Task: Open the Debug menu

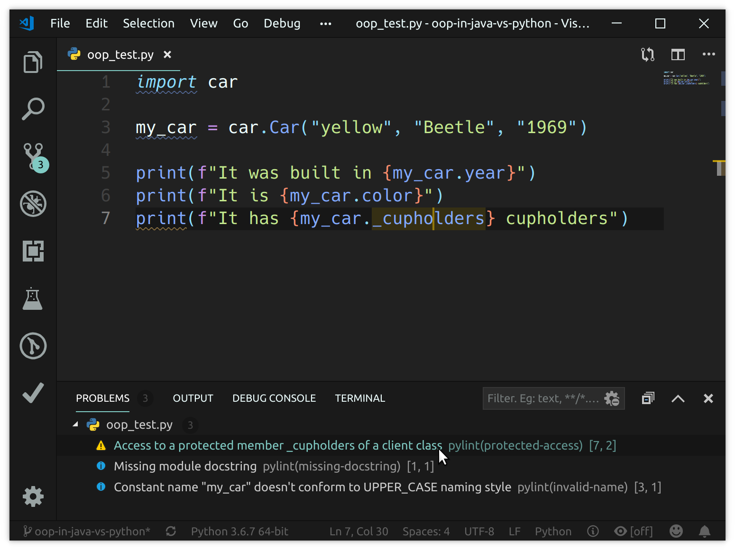Action: [282, 23]
